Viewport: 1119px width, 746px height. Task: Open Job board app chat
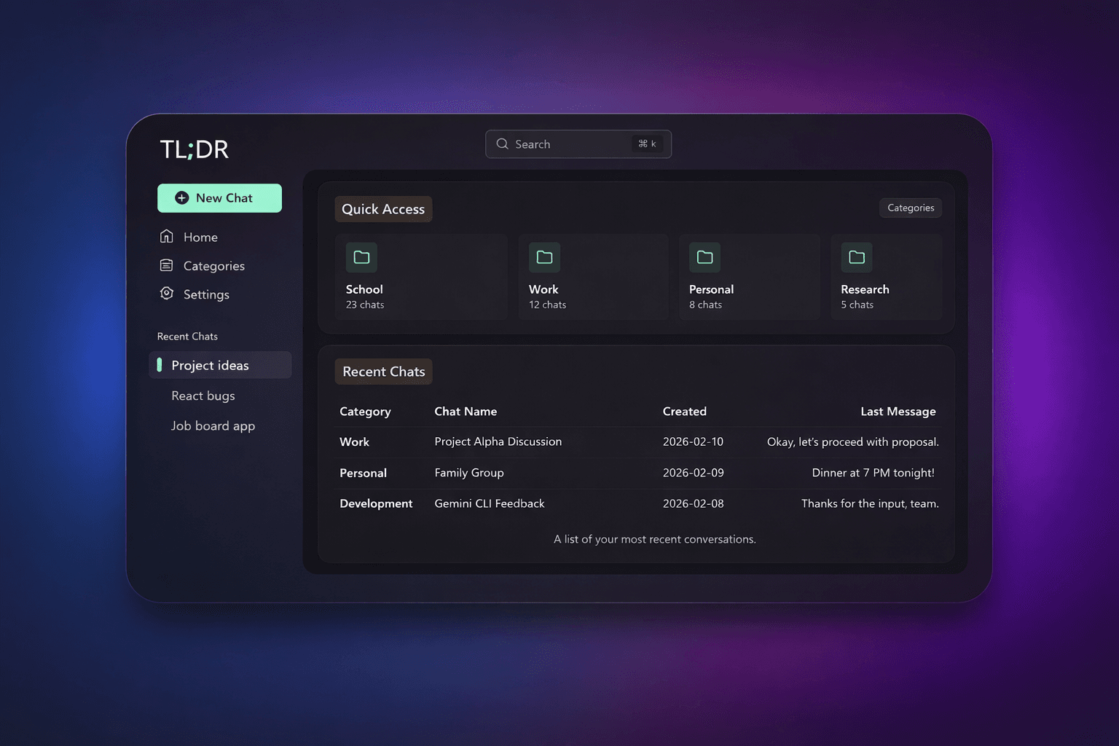click(213, 426)
